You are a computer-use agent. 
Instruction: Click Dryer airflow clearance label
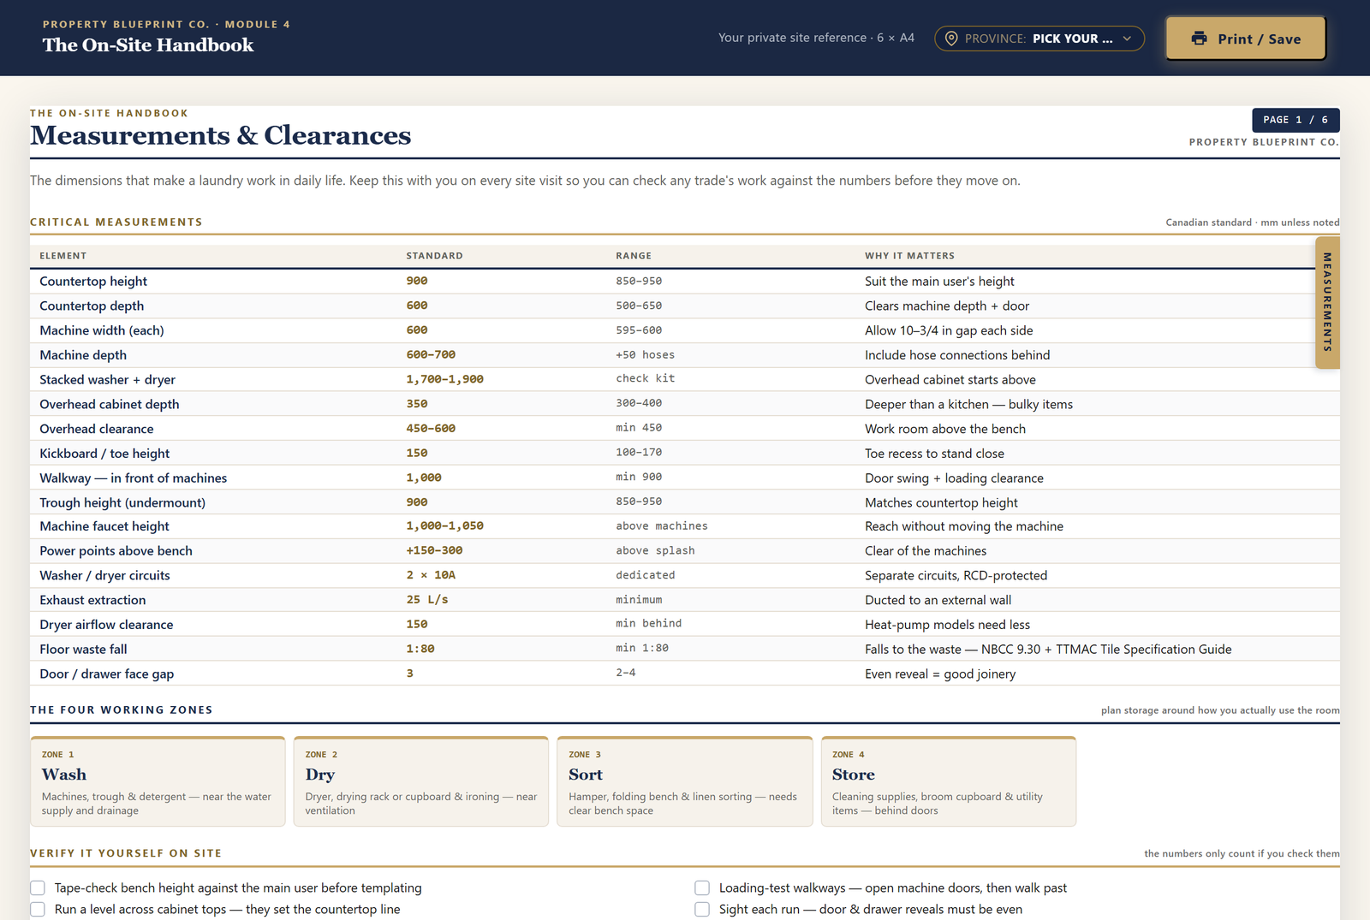(x=106, y=625)
